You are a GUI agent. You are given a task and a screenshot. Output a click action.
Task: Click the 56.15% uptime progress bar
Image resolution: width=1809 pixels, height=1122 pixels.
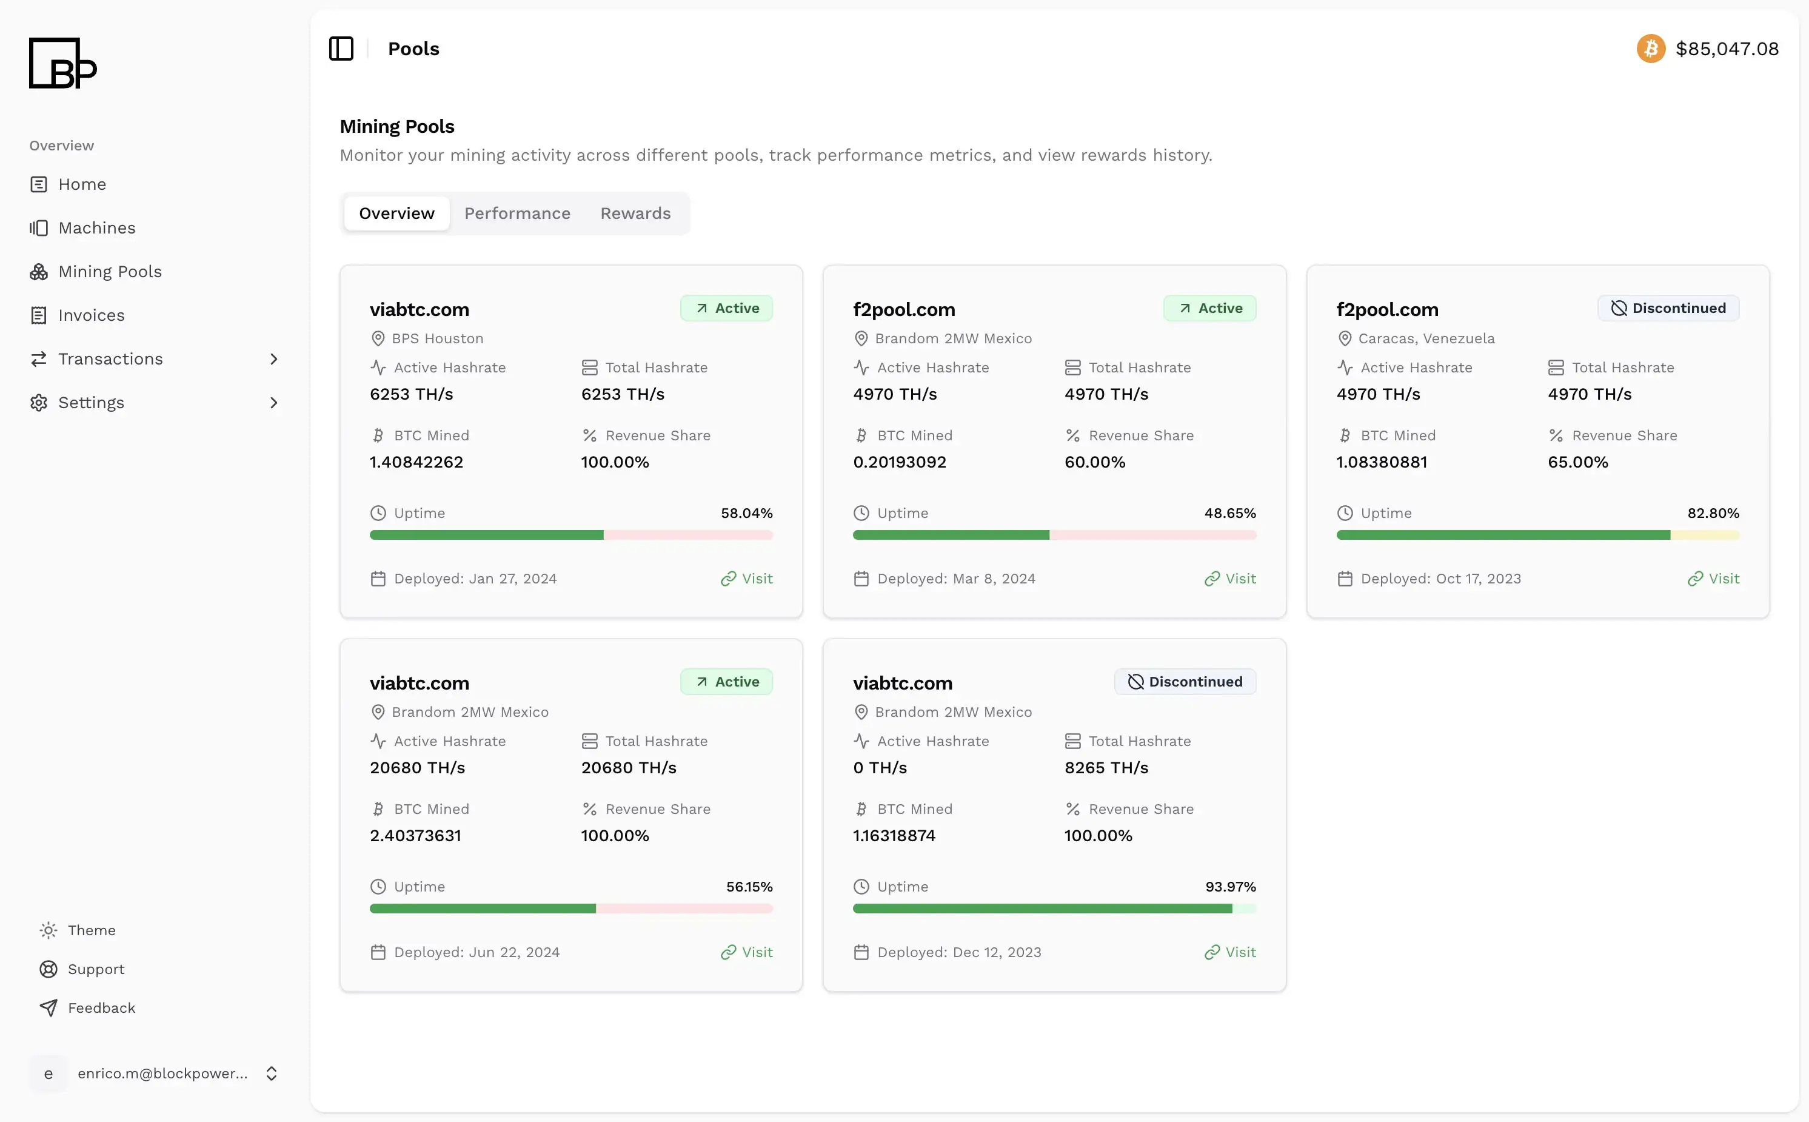point(571,909)
